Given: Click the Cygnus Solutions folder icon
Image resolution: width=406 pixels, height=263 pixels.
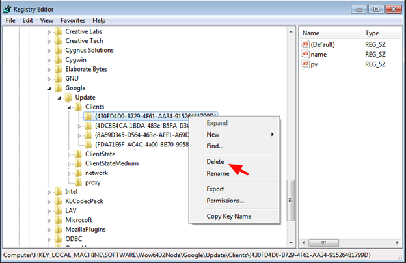Looking at the screenshot, I should (x=59, y=50).
